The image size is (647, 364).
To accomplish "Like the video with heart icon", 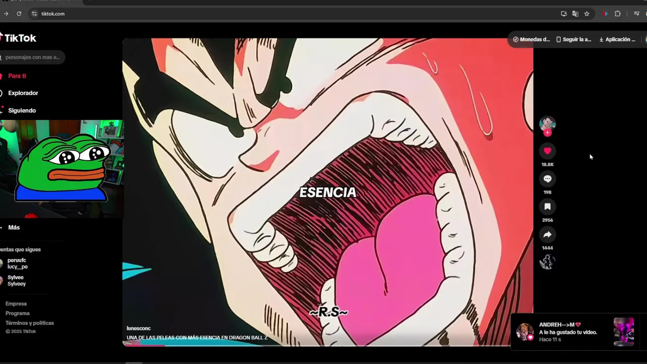I will tap(547, 151).
